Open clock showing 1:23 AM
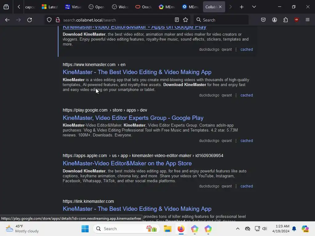 click(281, 229)
